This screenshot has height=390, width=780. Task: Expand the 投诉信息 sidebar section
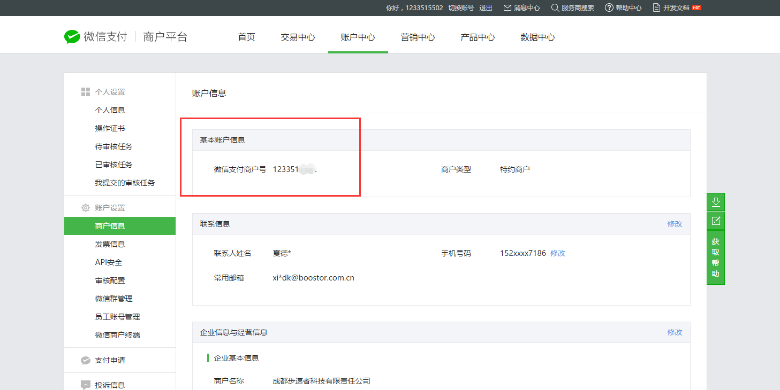tap(110, 385)
